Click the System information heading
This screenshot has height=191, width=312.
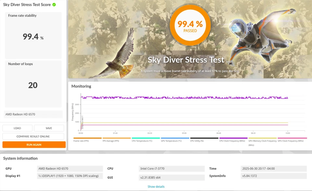pyautogui.click(x=20, y=158)
